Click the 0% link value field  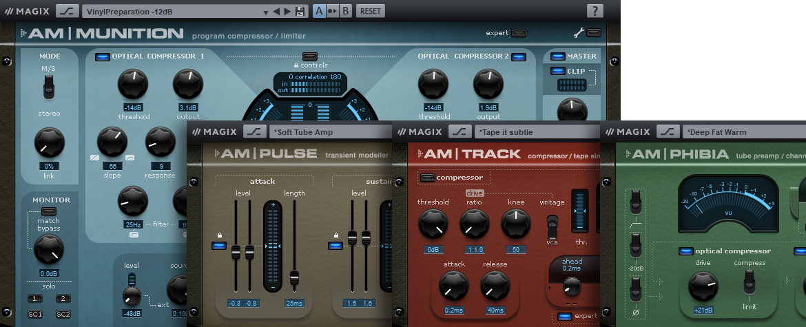(50, 167)
